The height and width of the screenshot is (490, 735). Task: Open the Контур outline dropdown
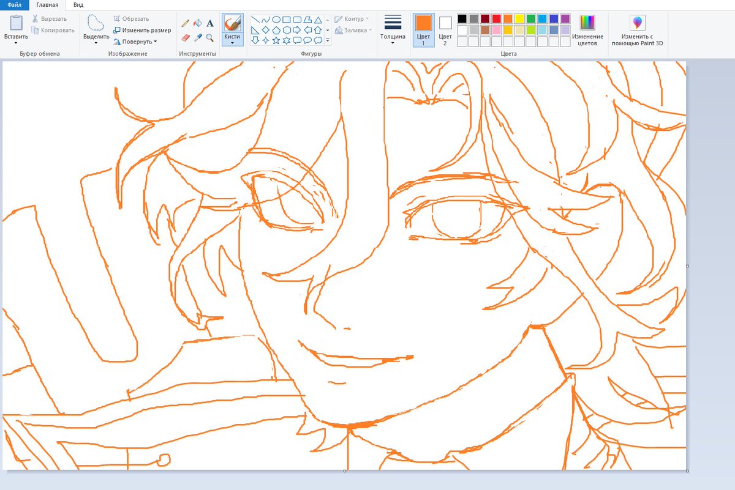click(352, 19)
